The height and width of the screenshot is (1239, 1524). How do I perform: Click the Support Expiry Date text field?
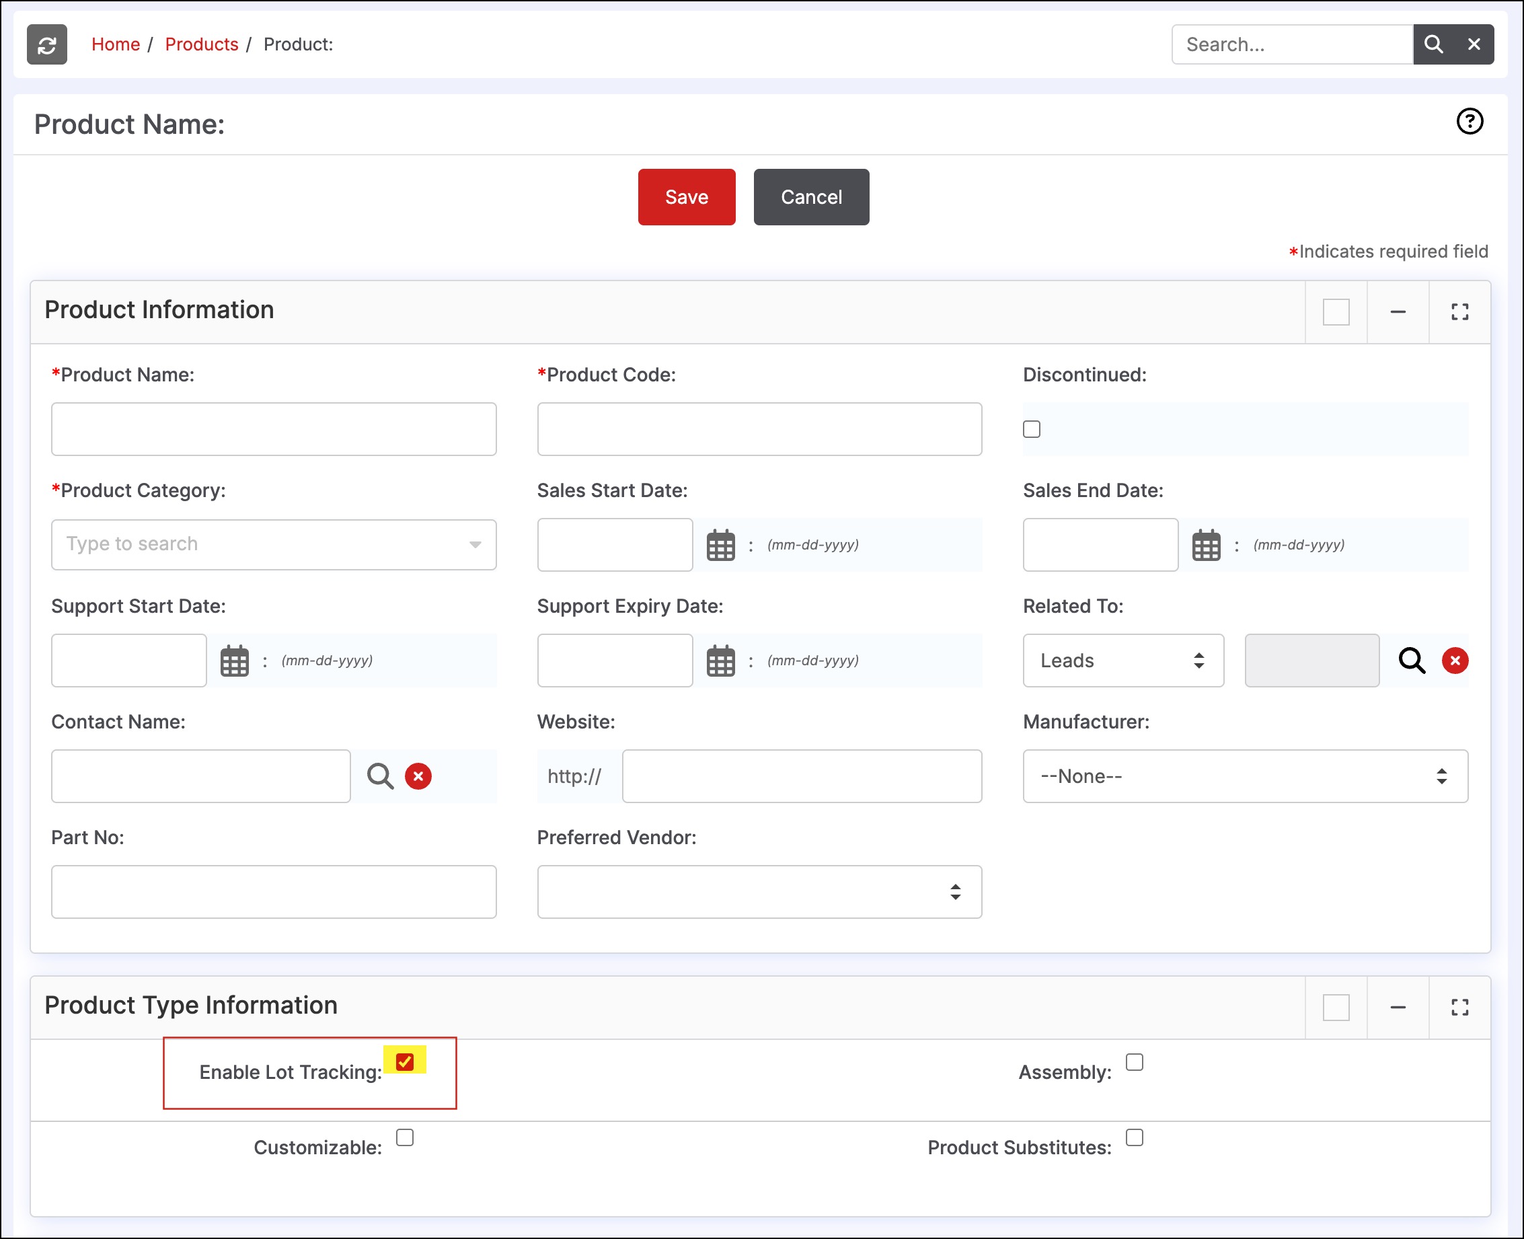point(614,661)
